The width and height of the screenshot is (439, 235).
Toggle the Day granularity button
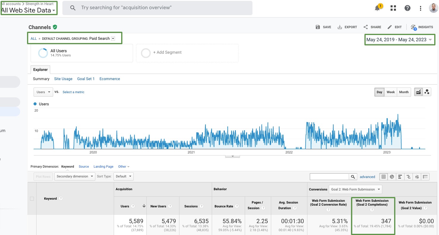379,92
